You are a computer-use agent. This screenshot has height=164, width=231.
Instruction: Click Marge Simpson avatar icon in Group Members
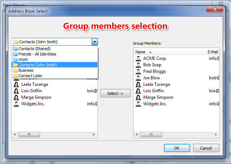pos(138,97)
